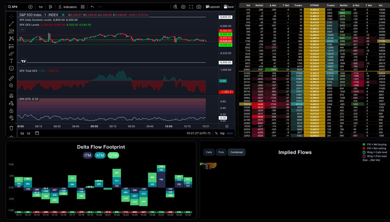Open the Indicators dialog
The width and height of the screenshot is (390, 222).
click(68, 7)
